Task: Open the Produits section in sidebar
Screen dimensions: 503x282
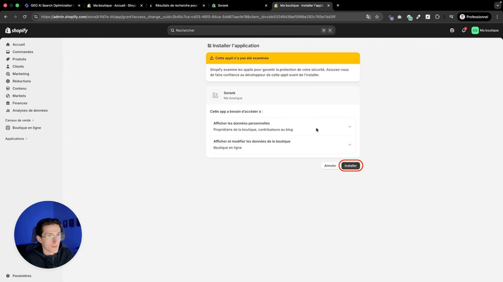Action: tap(19, 59)
